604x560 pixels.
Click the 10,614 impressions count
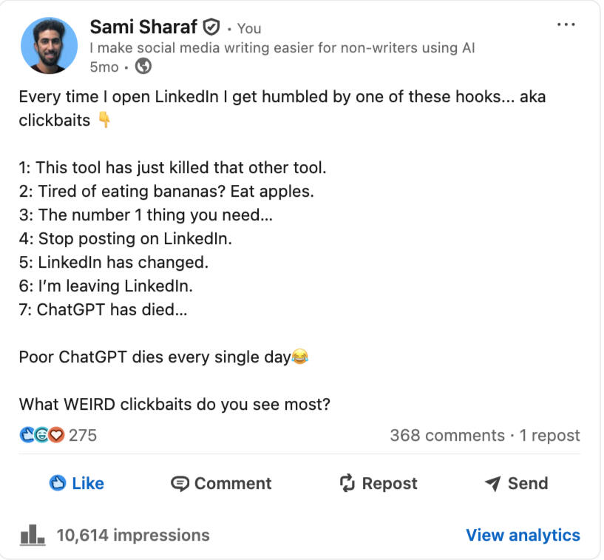132,535
